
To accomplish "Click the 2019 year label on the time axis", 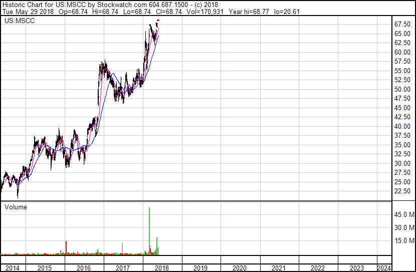I will [200, 268].
